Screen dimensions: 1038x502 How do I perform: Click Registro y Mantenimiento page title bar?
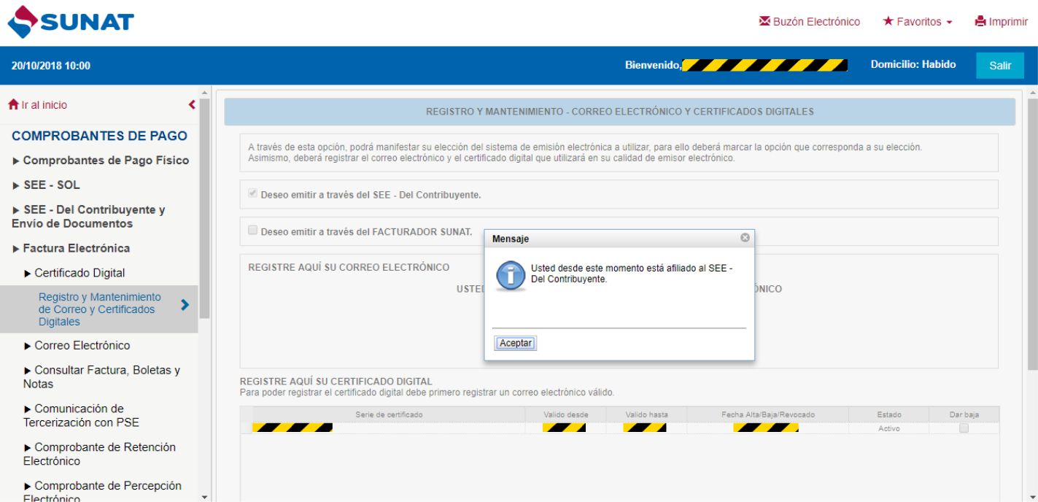click(619, 112)
